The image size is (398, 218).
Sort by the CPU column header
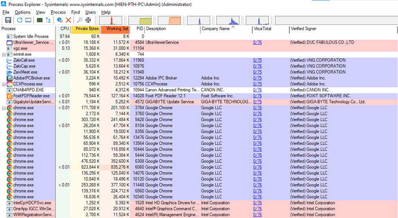click(x=63, y=29)
